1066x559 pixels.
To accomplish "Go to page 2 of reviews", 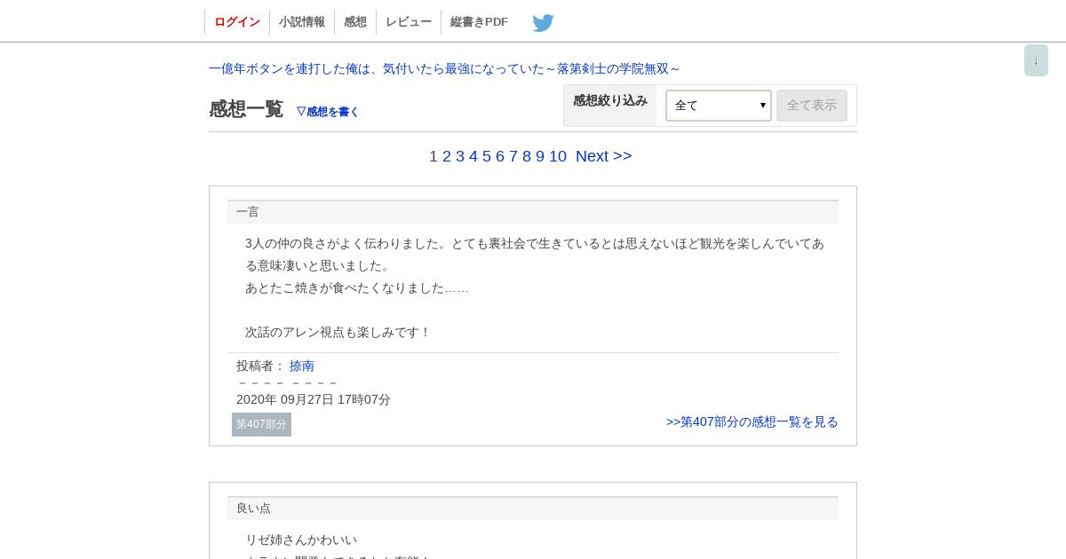I will pos(447,156).
